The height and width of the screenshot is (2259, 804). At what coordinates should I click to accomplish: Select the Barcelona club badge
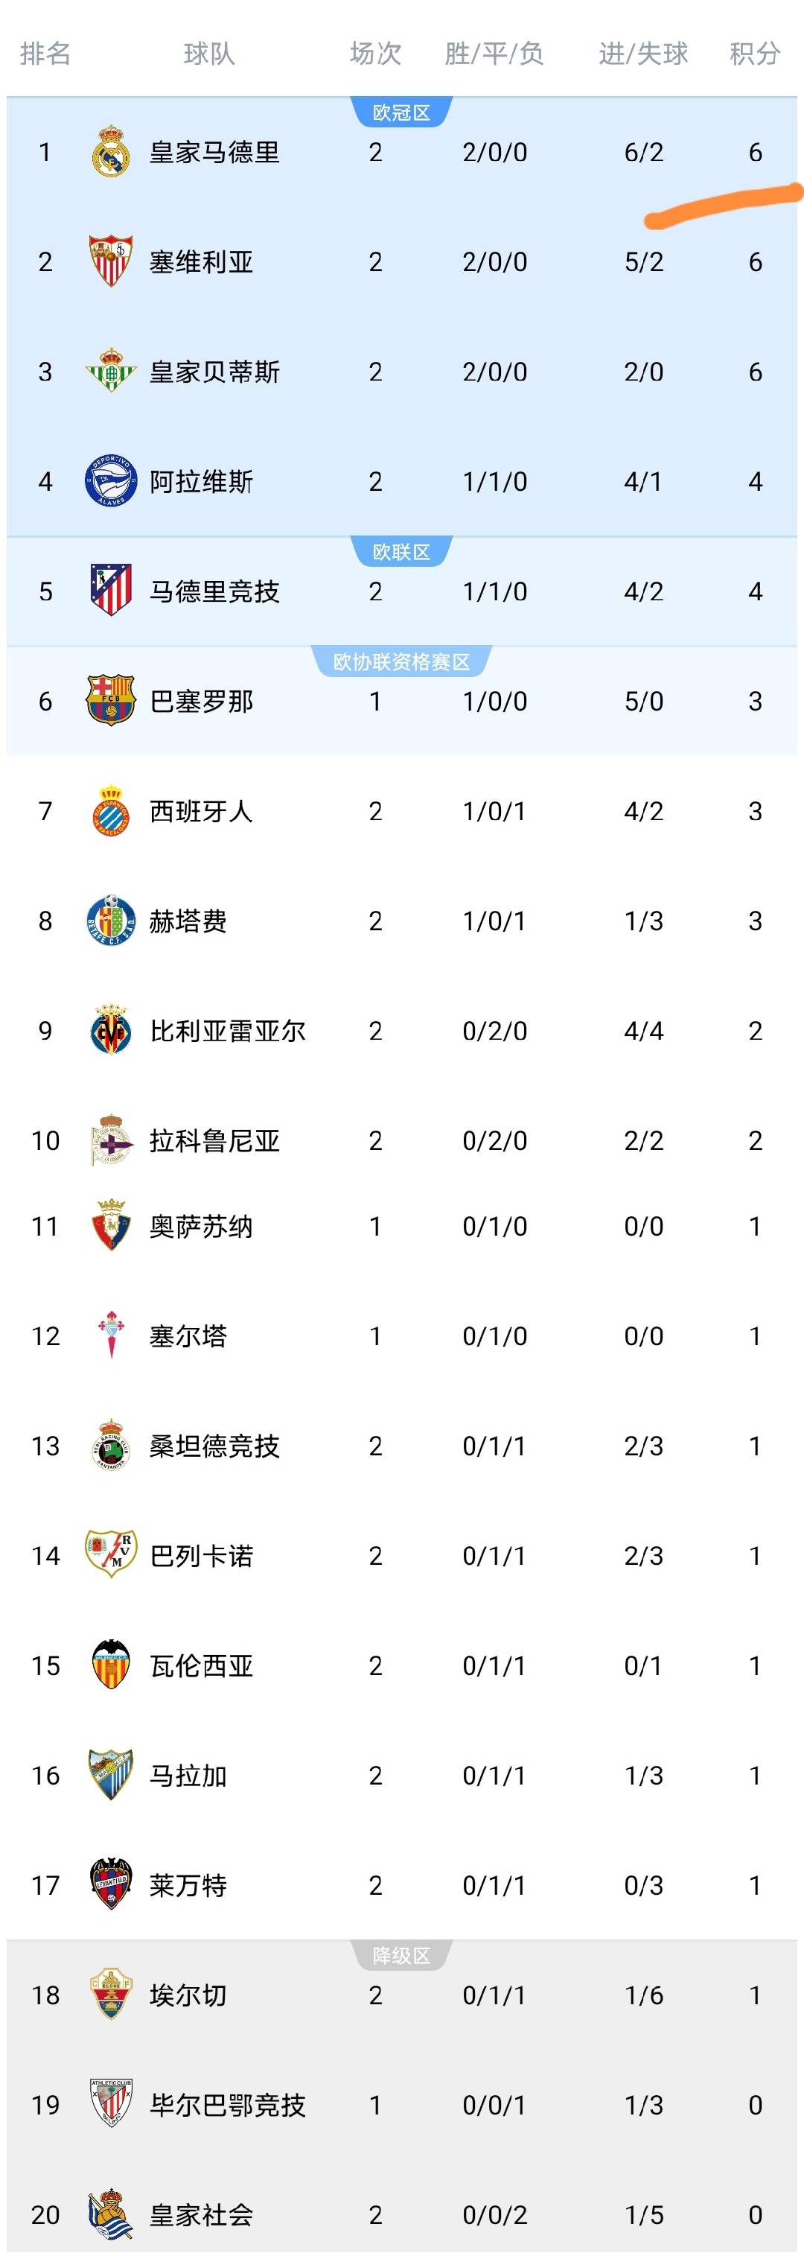pos(110,700)
